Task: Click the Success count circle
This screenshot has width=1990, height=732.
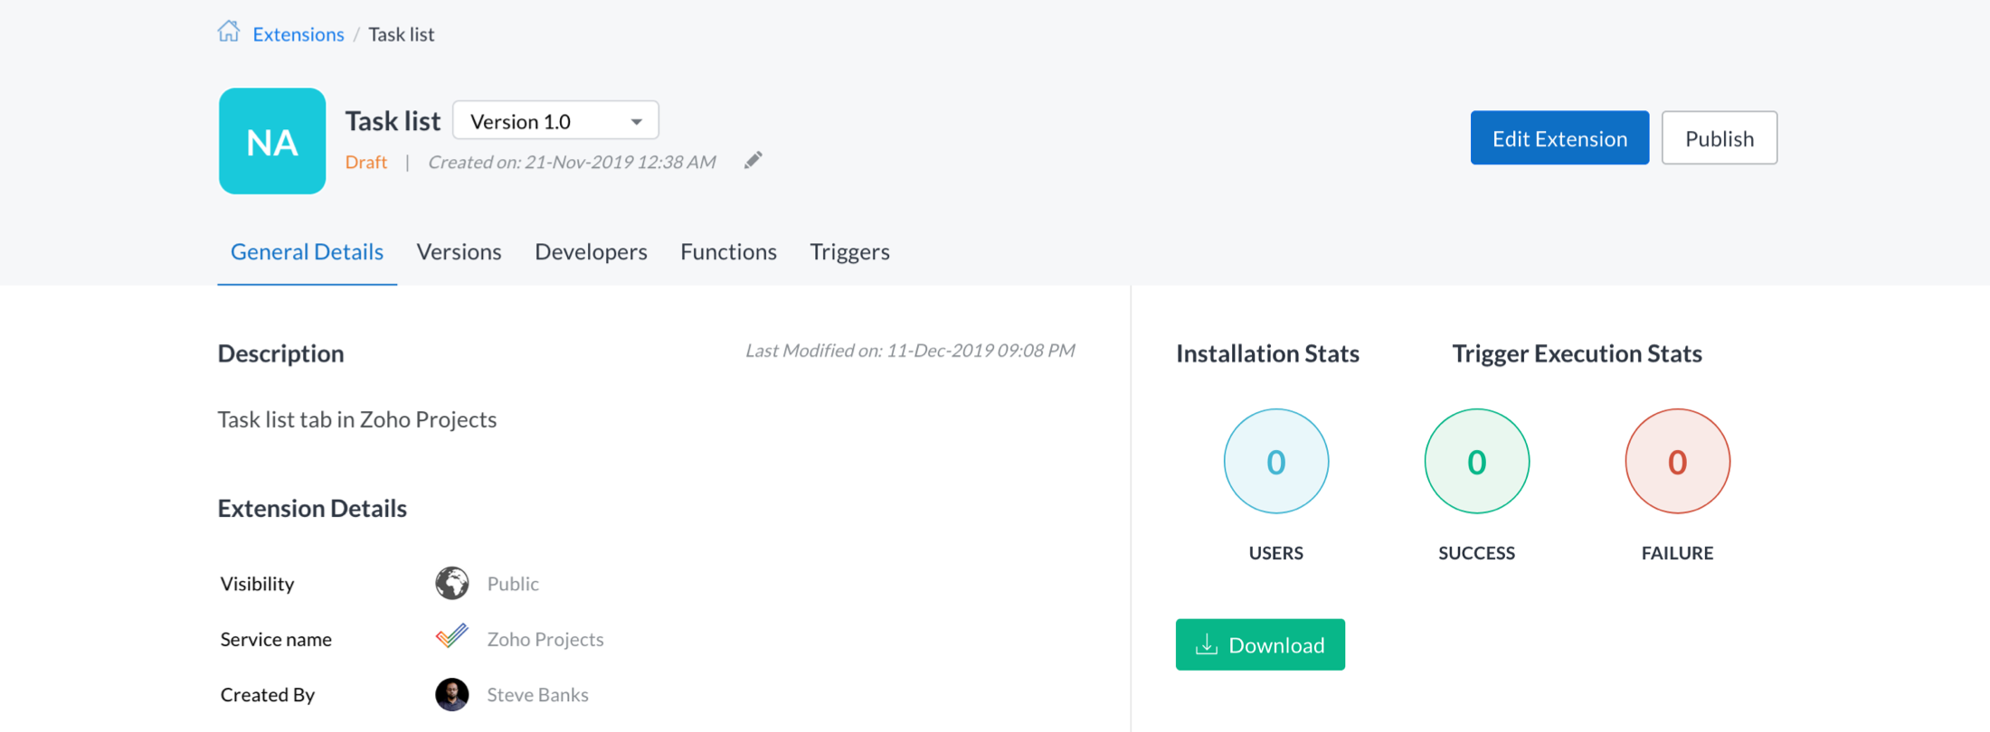Action: pos(1476,462)
